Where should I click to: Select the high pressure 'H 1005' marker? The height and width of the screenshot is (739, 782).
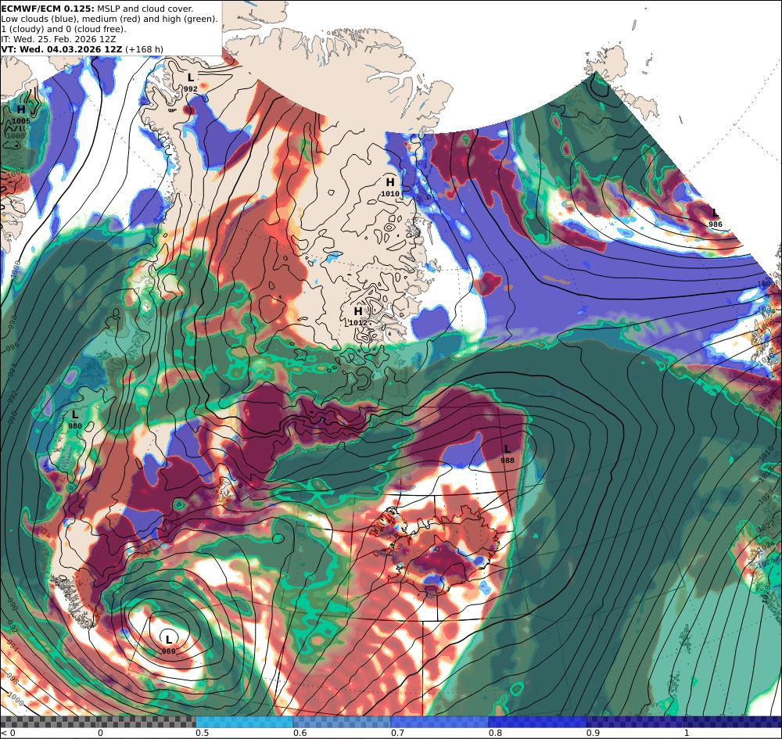(21, 115)
